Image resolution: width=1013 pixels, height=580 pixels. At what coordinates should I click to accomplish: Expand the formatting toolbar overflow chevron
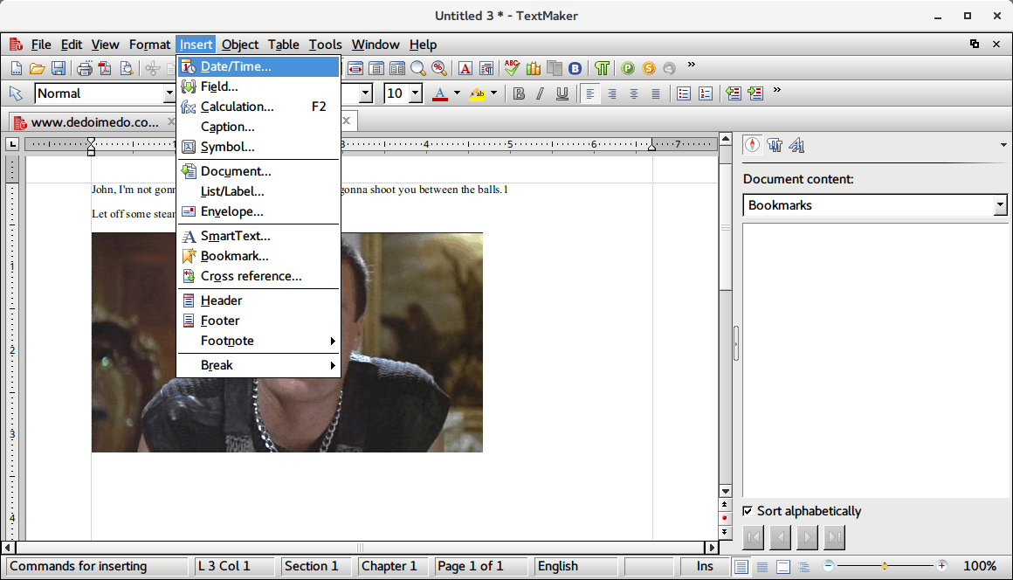pyautogui.click(x=777, y=90)
